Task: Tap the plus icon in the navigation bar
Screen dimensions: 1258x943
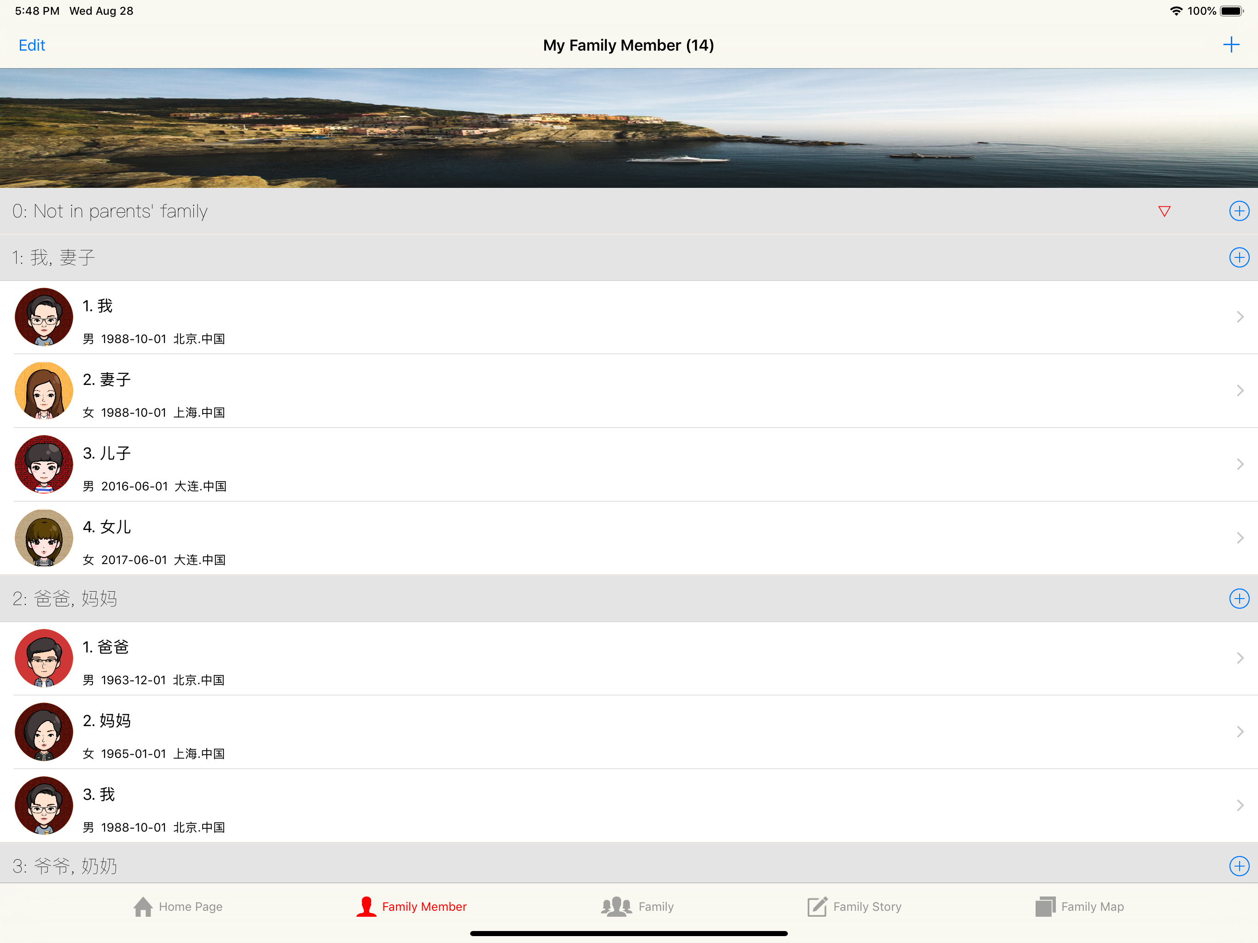Action: tap(1231, 45)
